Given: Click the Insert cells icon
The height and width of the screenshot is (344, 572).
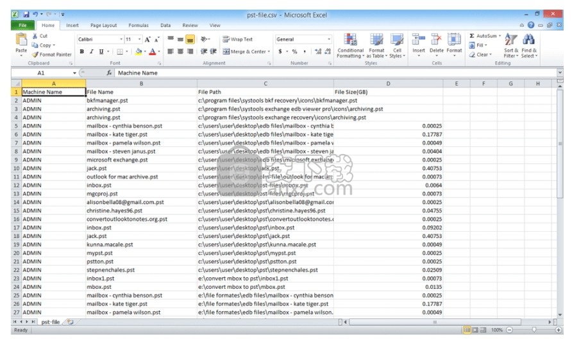Looking at the screenshot, I should (x=419, y=39).
